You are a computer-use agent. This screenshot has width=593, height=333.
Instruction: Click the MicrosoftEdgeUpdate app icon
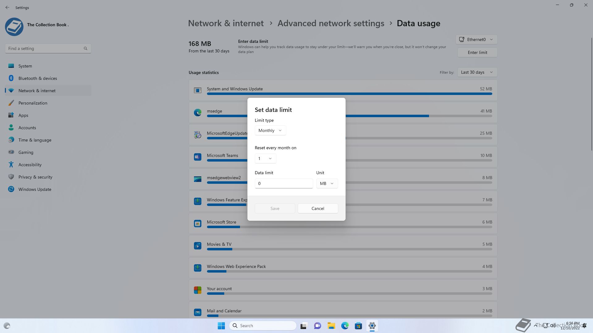tap(198, 135)
